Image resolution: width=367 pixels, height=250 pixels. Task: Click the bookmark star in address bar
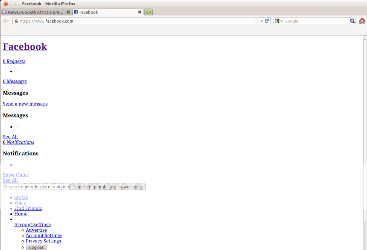[x=257, y=21]
